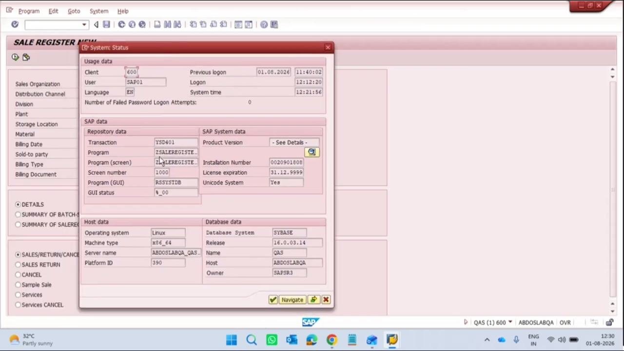Open the Goto menu

point(74,11)
